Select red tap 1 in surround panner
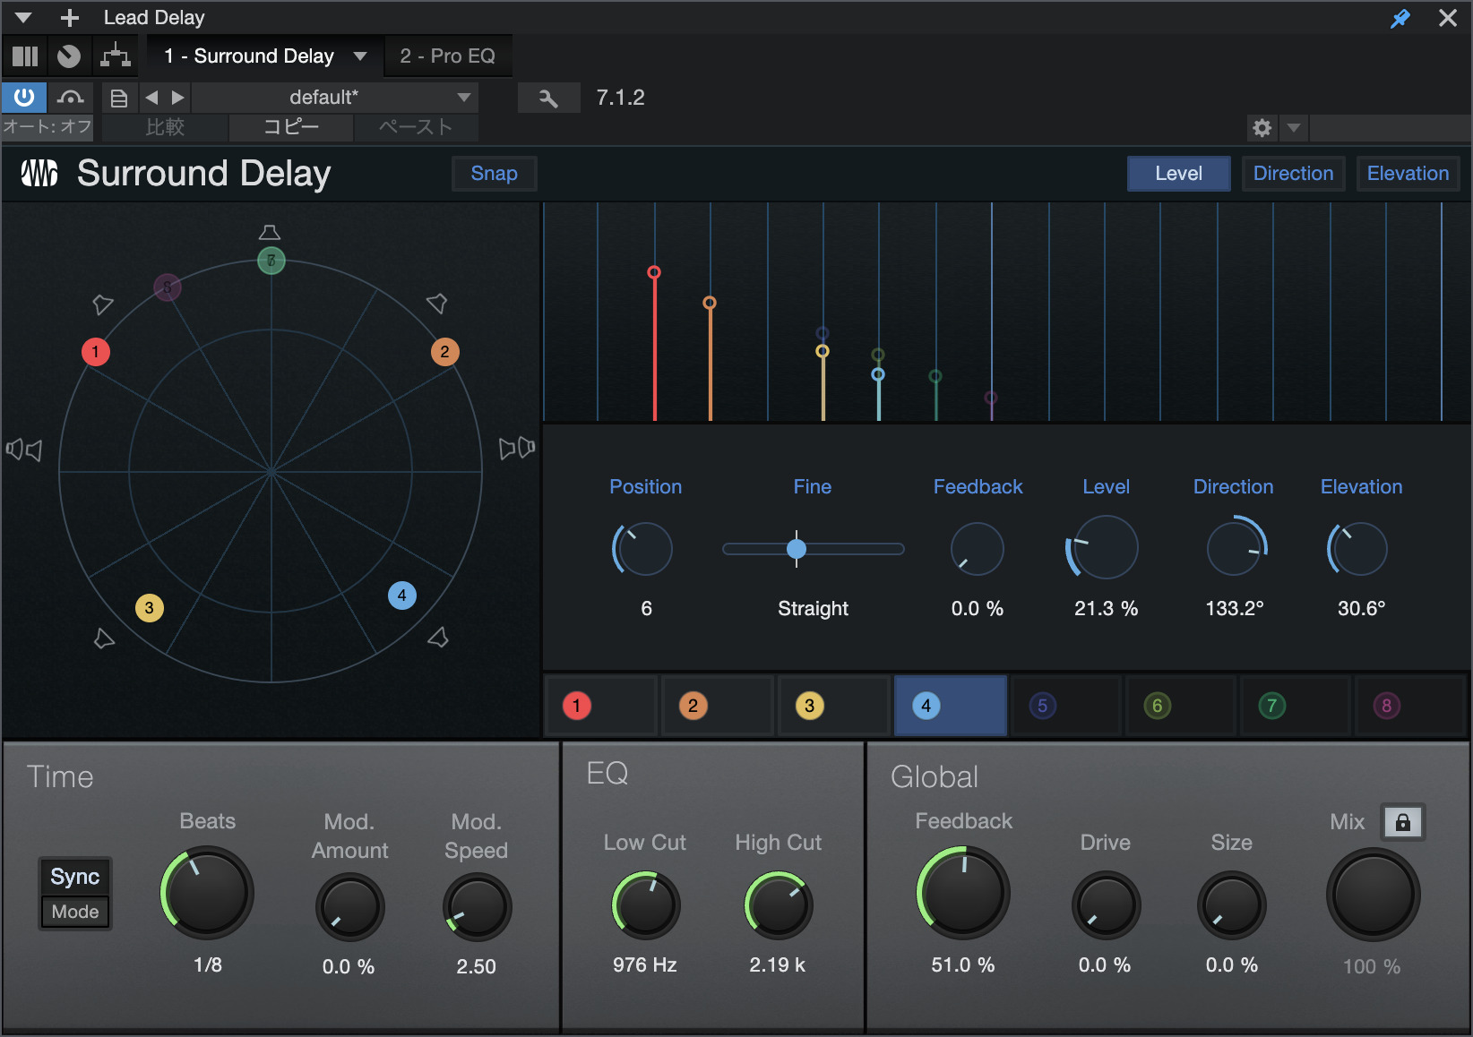Viewport: 1473px width, 1037px height. (x=96, y=352)
